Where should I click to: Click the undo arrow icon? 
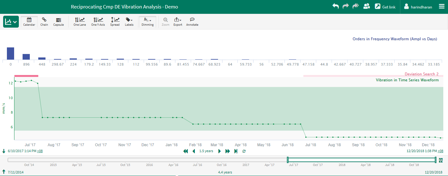tap(336, 7)
